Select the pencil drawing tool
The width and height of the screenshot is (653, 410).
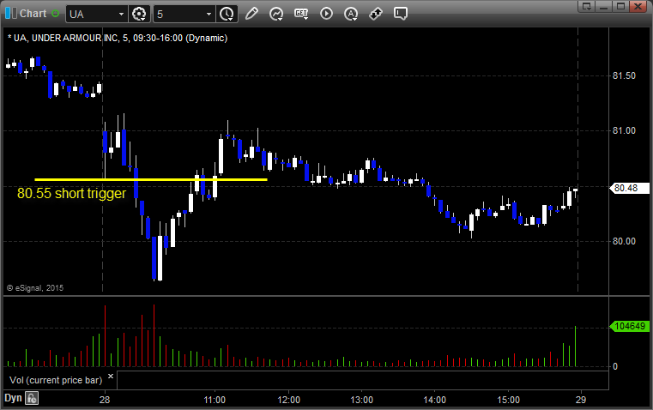point(251,14)
